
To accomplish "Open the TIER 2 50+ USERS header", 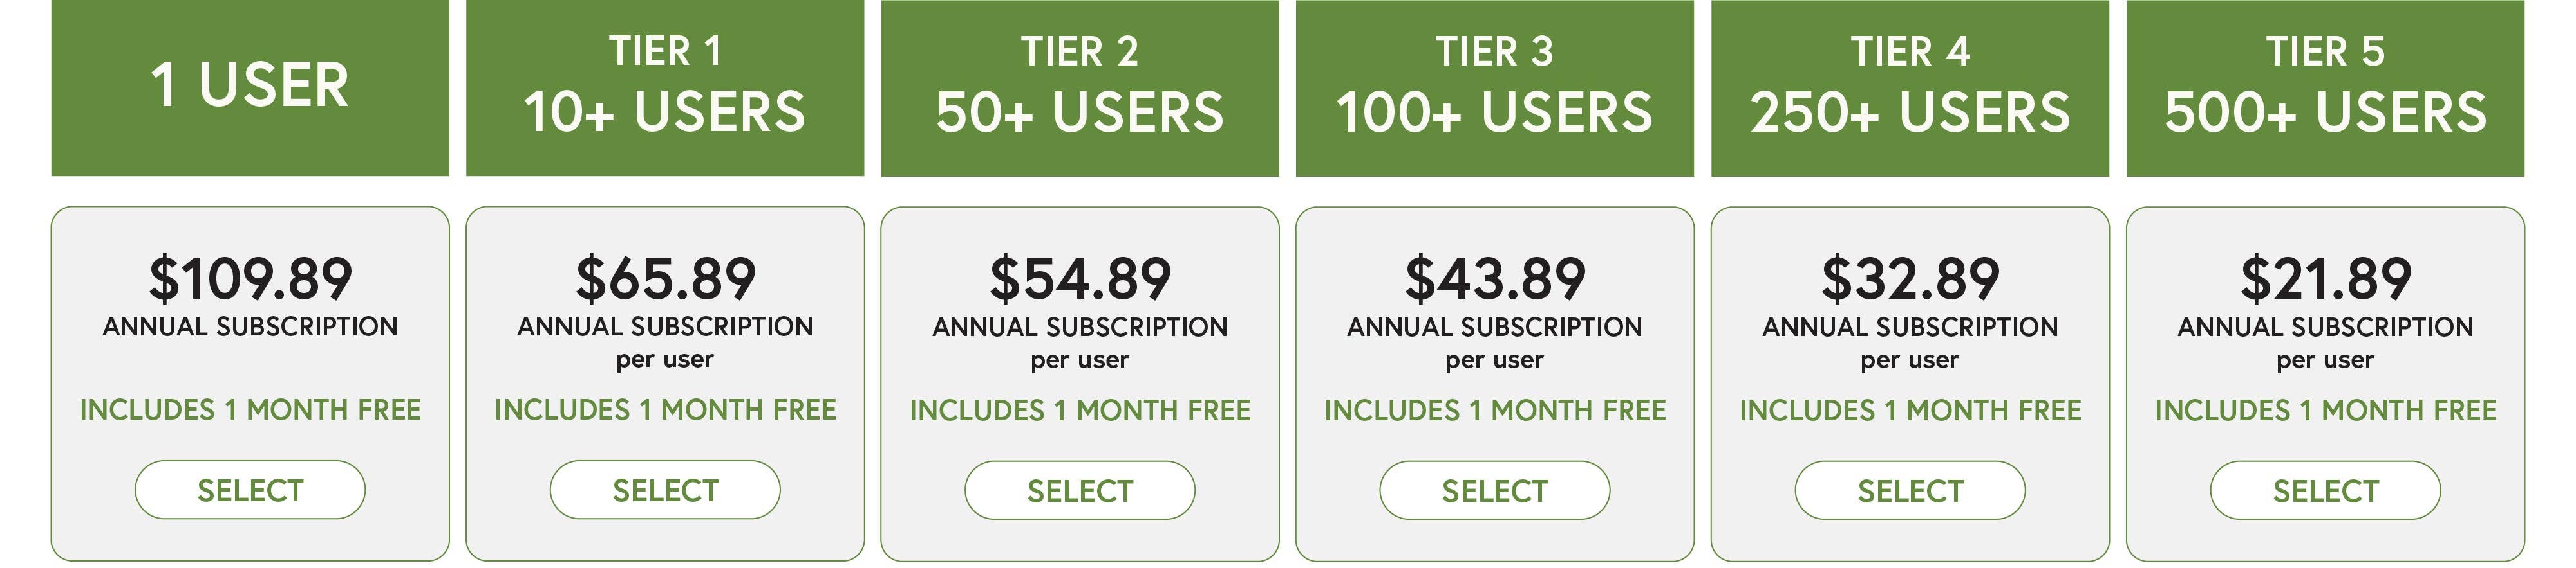I will pos(1080,88).
